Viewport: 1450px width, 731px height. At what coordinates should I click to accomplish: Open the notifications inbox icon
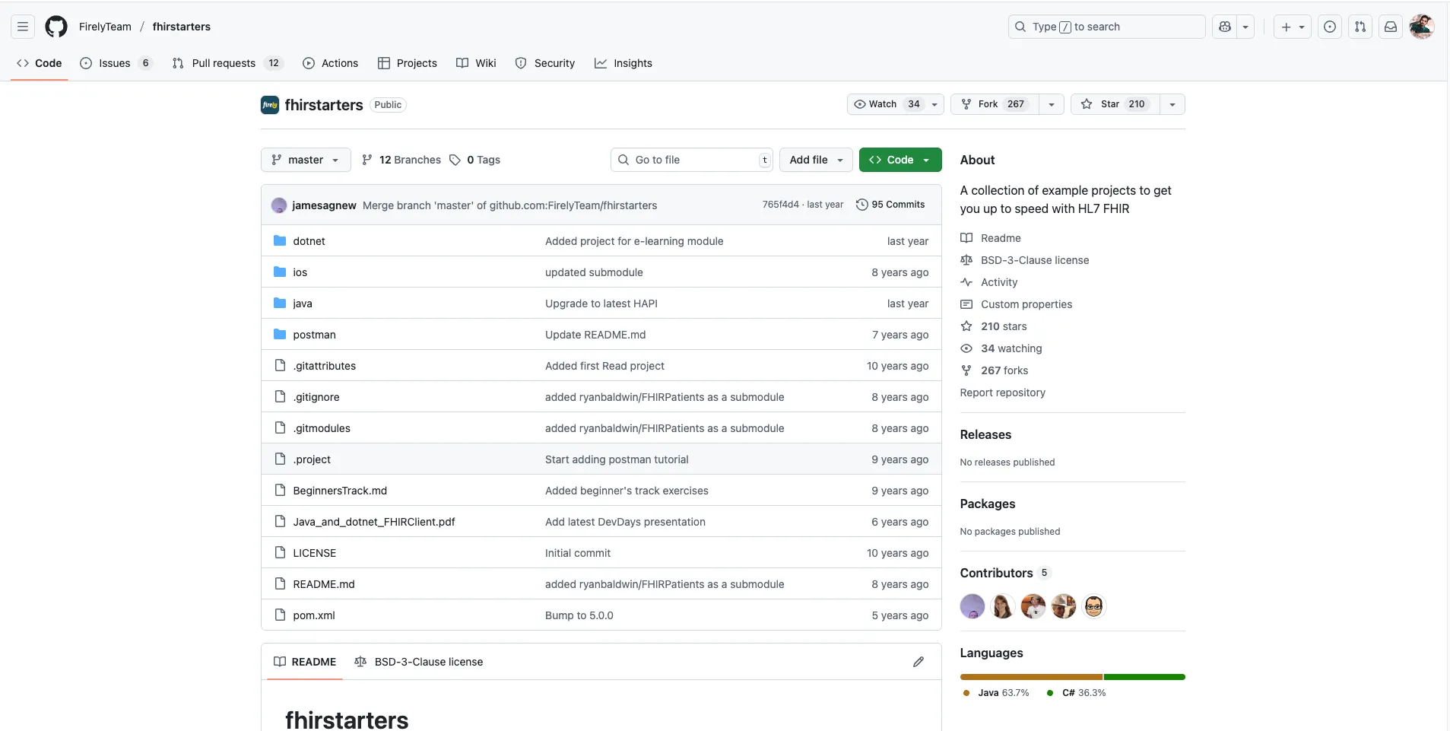click(x=1391, y=27)
